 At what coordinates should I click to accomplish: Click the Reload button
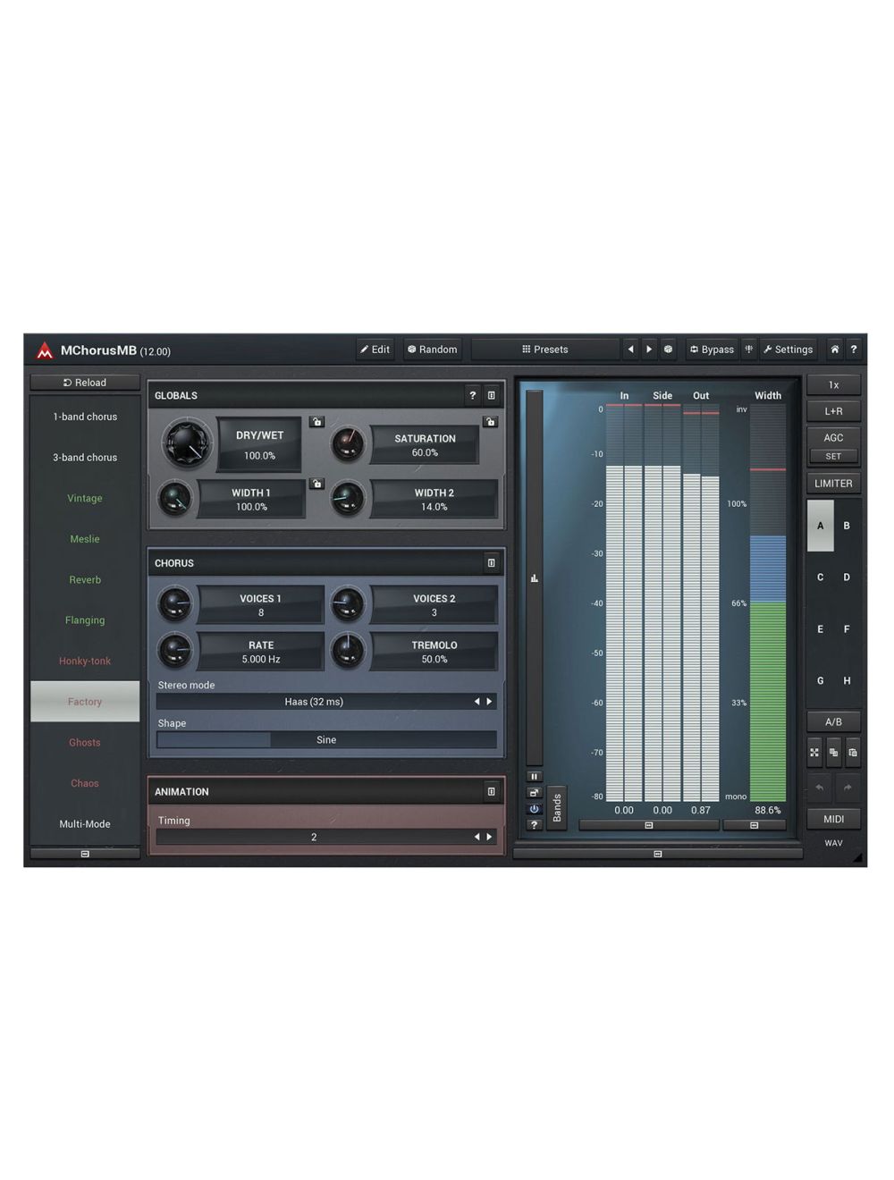[85, 383]
